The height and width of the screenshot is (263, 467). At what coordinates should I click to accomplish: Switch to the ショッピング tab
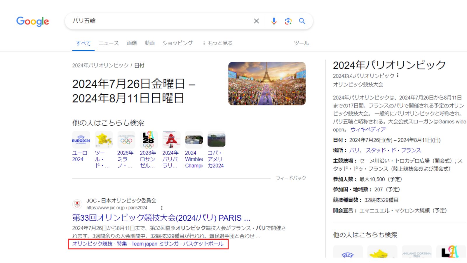pos(177,43)
